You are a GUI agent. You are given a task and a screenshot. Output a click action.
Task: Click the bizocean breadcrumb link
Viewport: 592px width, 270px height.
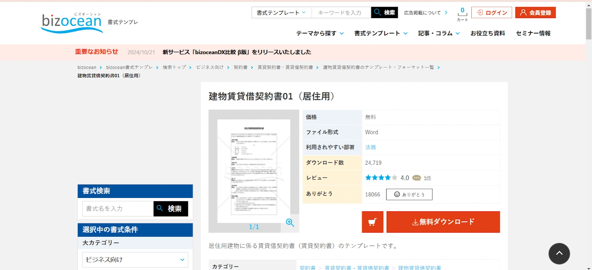87,67
